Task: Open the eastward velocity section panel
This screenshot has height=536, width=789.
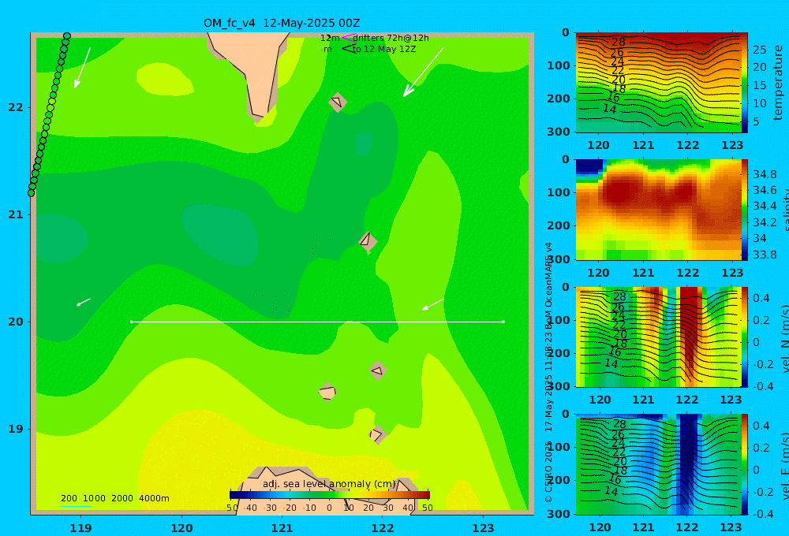Action: (658, 464)
